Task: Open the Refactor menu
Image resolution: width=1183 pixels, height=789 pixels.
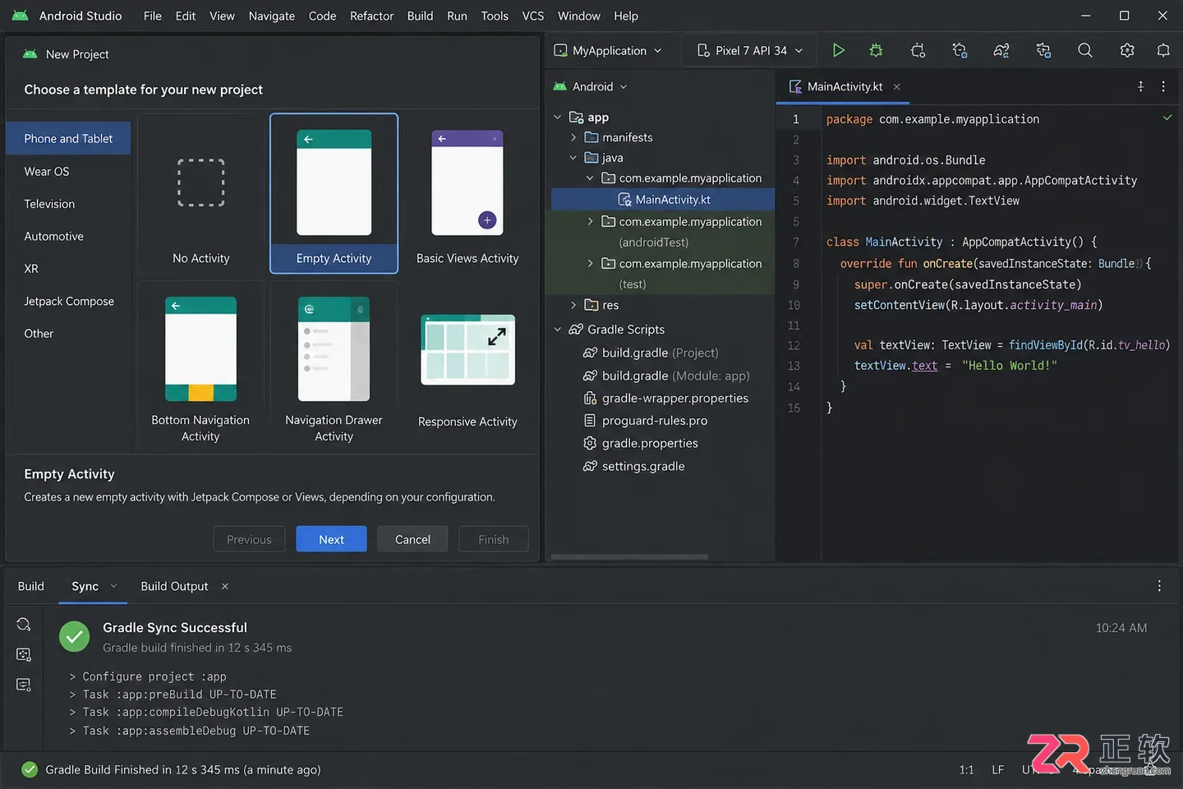Action: coord(371,16)
